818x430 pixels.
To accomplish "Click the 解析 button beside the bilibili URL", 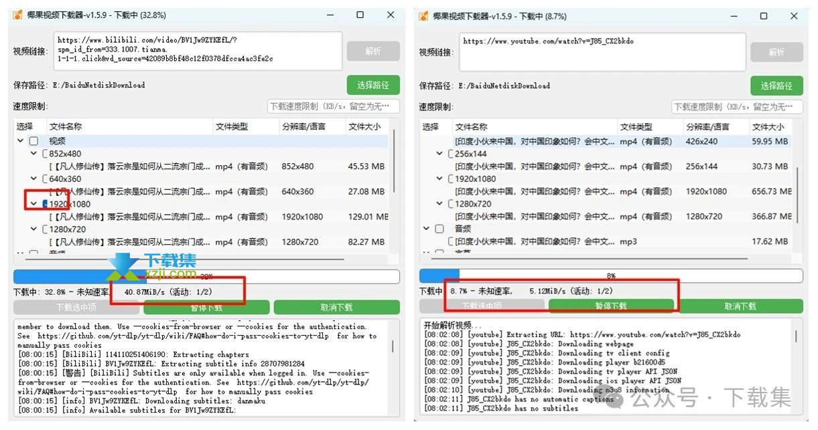I will pyautogui.click(x=373, y=51).
